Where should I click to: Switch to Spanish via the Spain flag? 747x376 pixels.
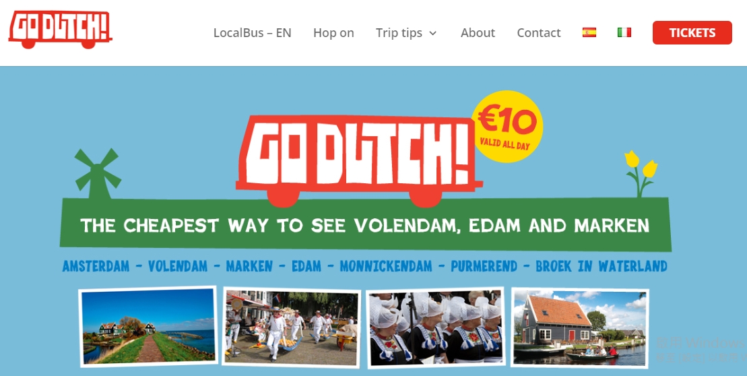589,32
